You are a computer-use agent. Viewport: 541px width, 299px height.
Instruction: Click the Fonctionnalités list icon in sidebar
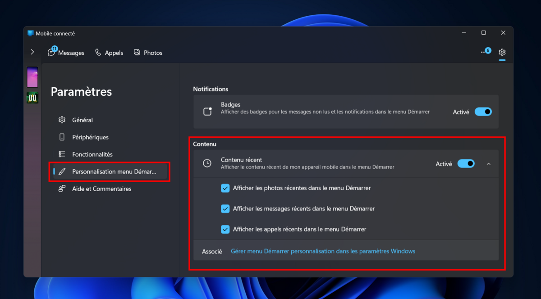pos(62,154)
